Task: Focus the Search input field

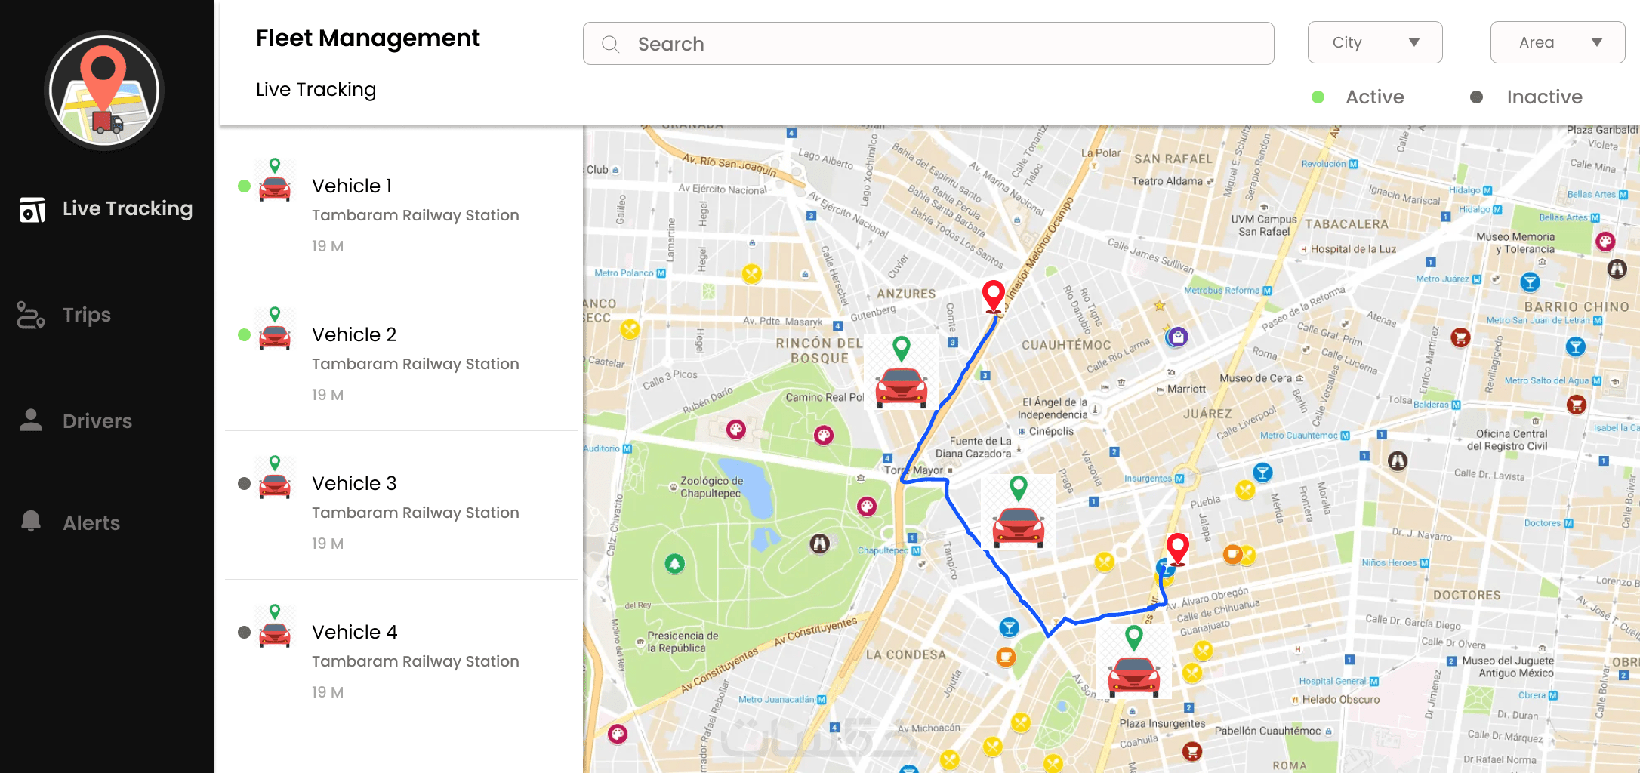Action: click(928, 44)
